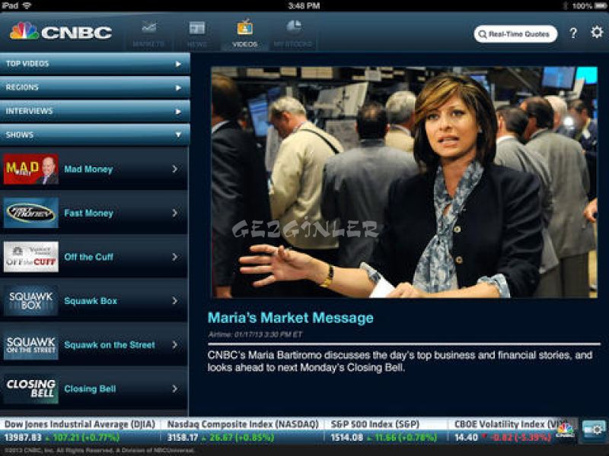The height and width of the screenshot is (456, 609).
Task: Open the help question mark icon
Action: 573,33
